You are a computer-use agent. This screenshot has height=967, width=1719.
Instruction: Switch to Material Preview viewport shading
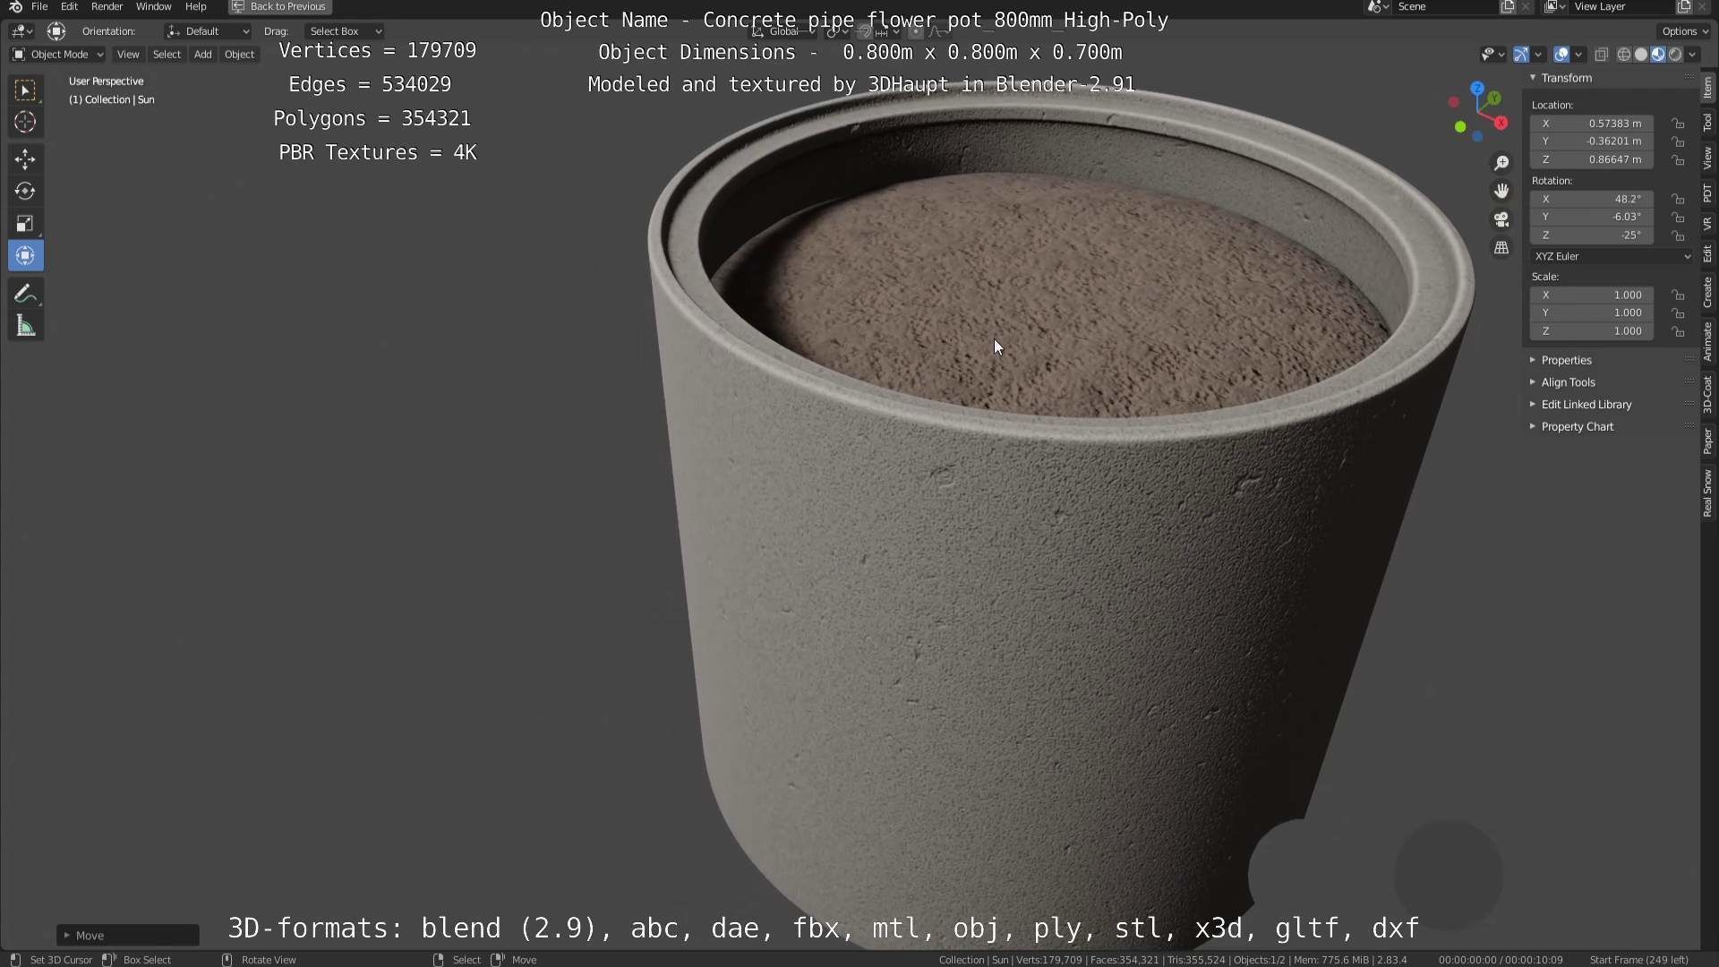tap(1658, 55)
